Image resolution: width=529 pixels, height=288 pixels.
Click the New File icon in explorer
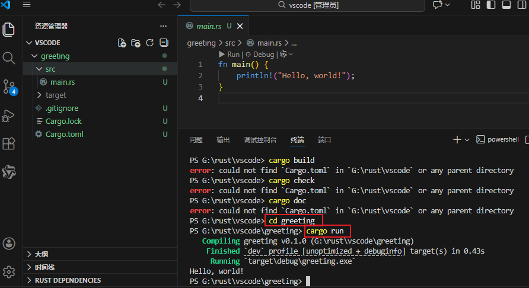[x=122, y=43]
